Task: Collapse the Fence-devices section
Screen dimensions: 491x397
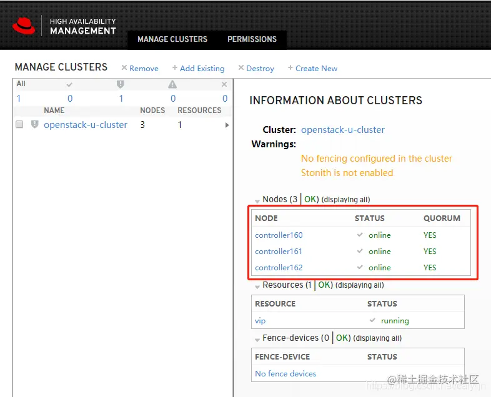Action: tap(257, 340)
